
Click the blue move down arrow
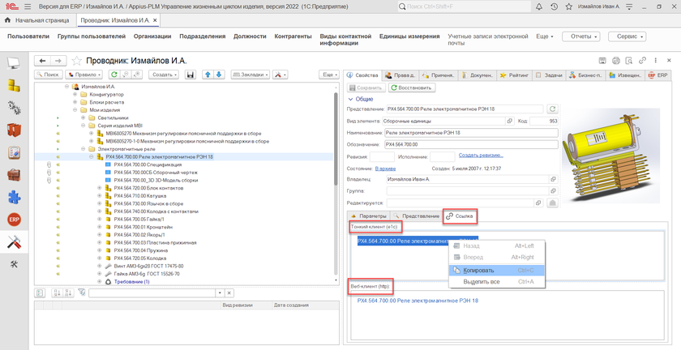coord(218,75)
